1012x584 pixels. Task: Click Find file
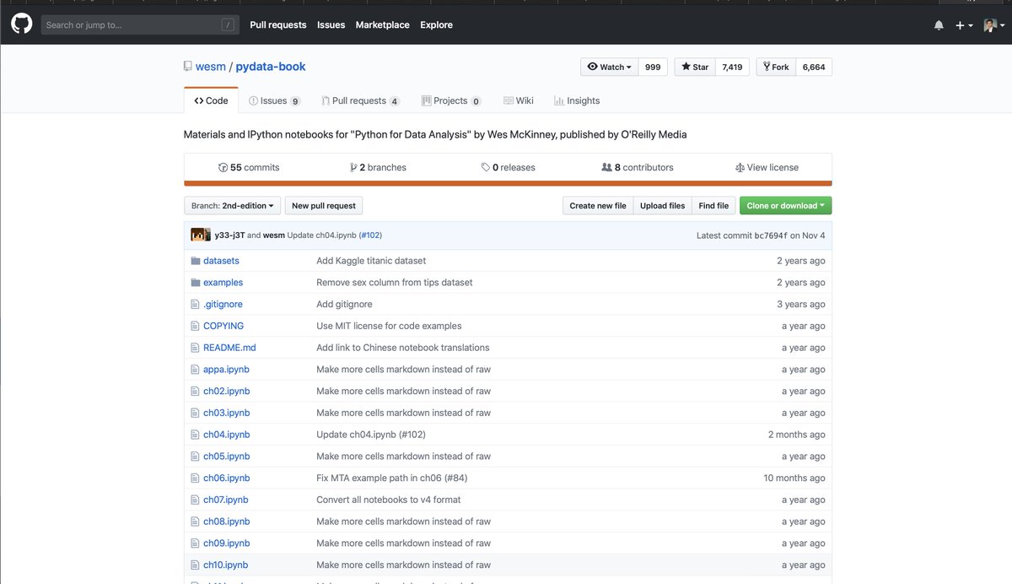pyautogui.click(x=713, y=205)
